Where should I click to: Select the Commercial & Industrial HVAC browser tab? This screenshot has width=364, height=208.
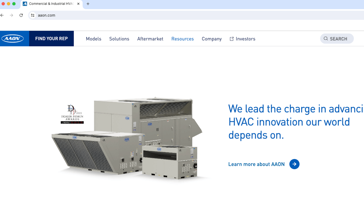coord(49,4)
